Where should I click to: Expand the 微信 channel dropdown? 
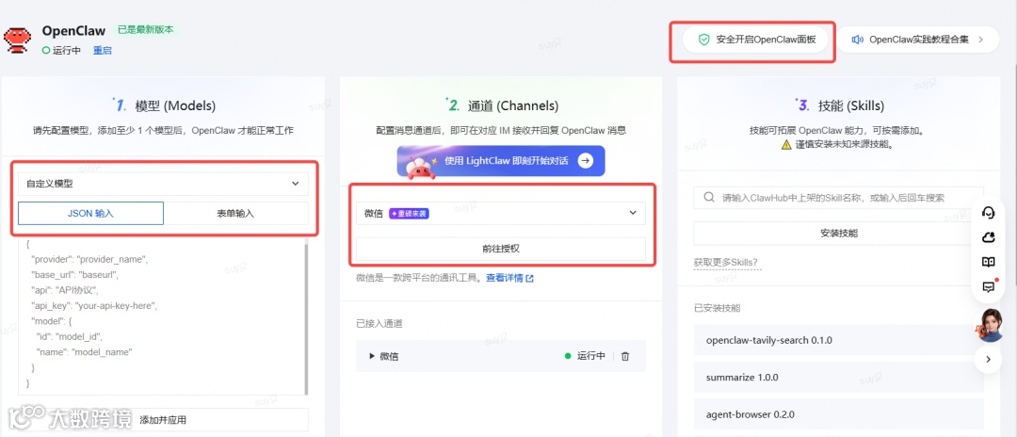pos(501,213)
